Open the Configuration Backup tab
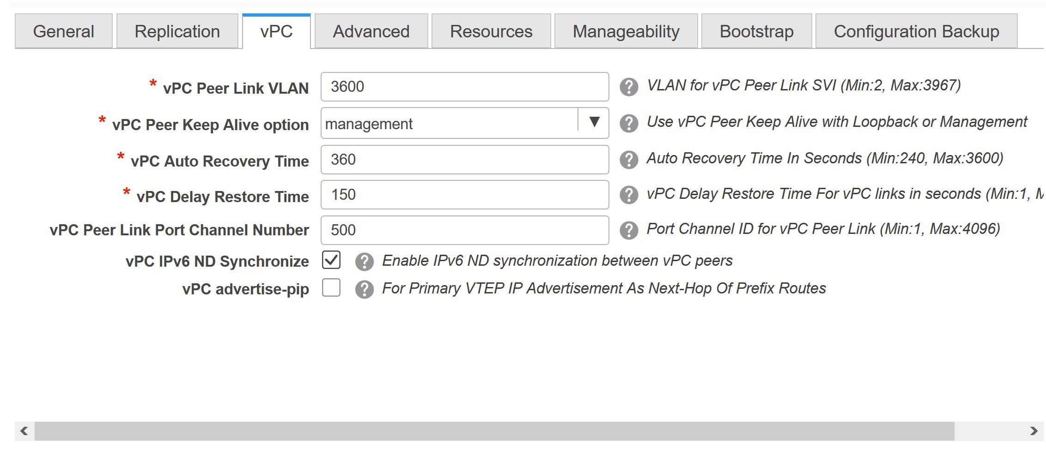This screenshot has width=1046, height=454. pos(916,31)
